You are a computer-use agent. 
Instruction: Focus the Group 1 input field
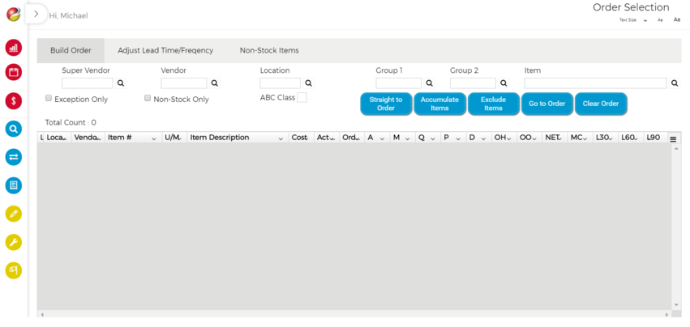pyautogui.click(x=399, y=83)
